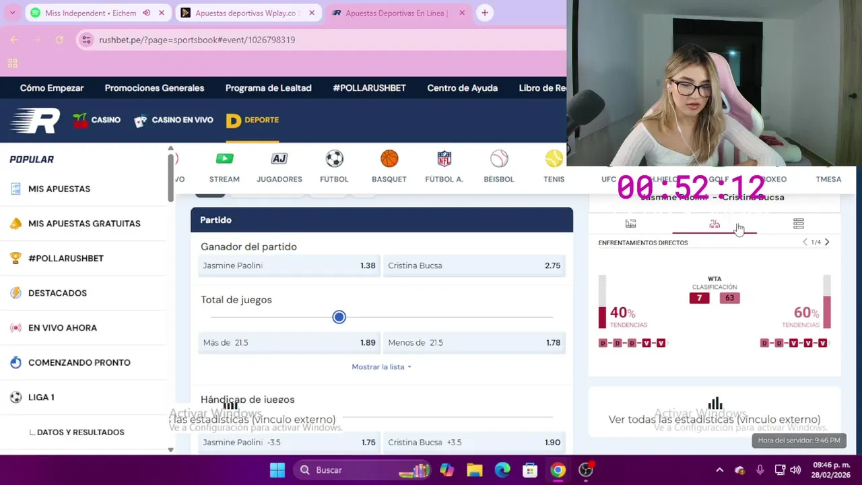Open Ver todas las estadísticas link

click(714, 420)
